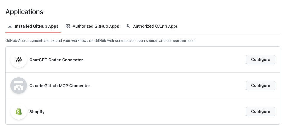Screen dimensions: 296x135
Task: Open the Claude Github MCP Connector name link
Action: (60, 86)
